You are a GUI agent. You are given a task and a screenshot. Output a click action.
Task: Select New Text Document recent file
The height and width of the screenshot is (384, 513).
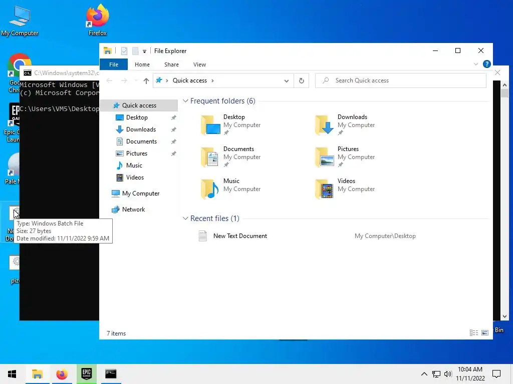click(x=240, y=236)
